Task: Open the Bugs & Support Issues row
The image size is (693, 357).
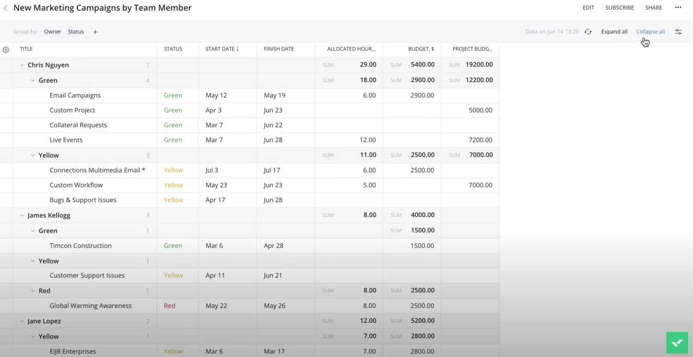Action: coord(83,200)
